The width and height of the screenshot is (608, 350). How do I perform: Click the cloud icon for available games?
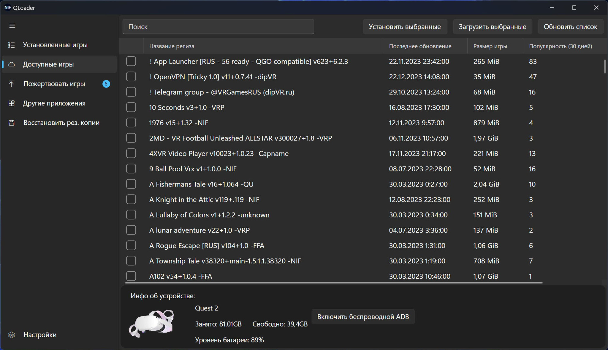[x=12, y=64]
